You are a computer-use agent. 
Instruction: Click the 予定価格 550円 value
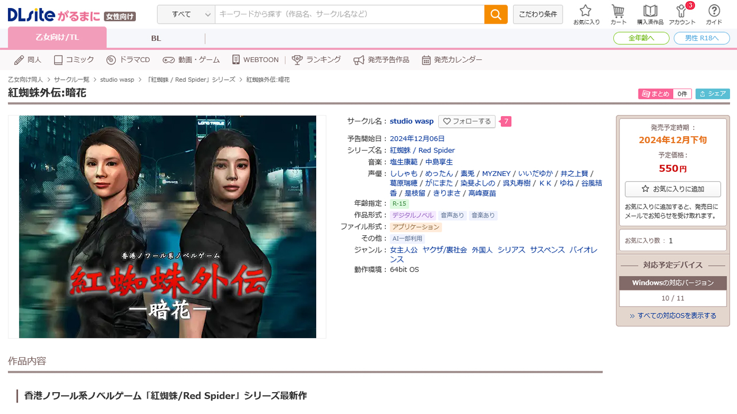[673, 168]
